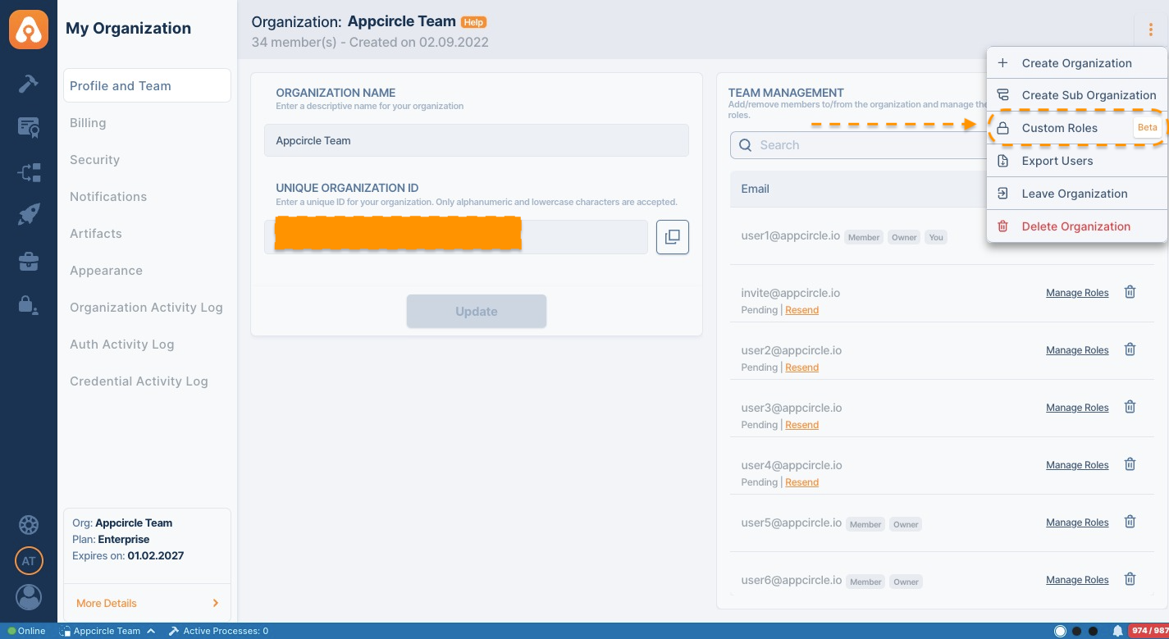Click the organization name input field
This screenshot has width=1169, height=639.
477,140
